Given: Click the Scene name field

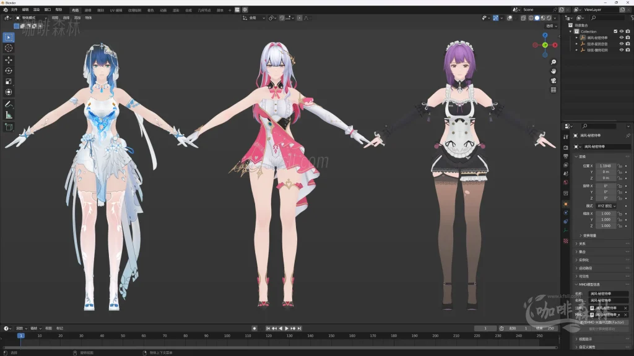Looking at the screenshot, I should click(x=537, y=10).
